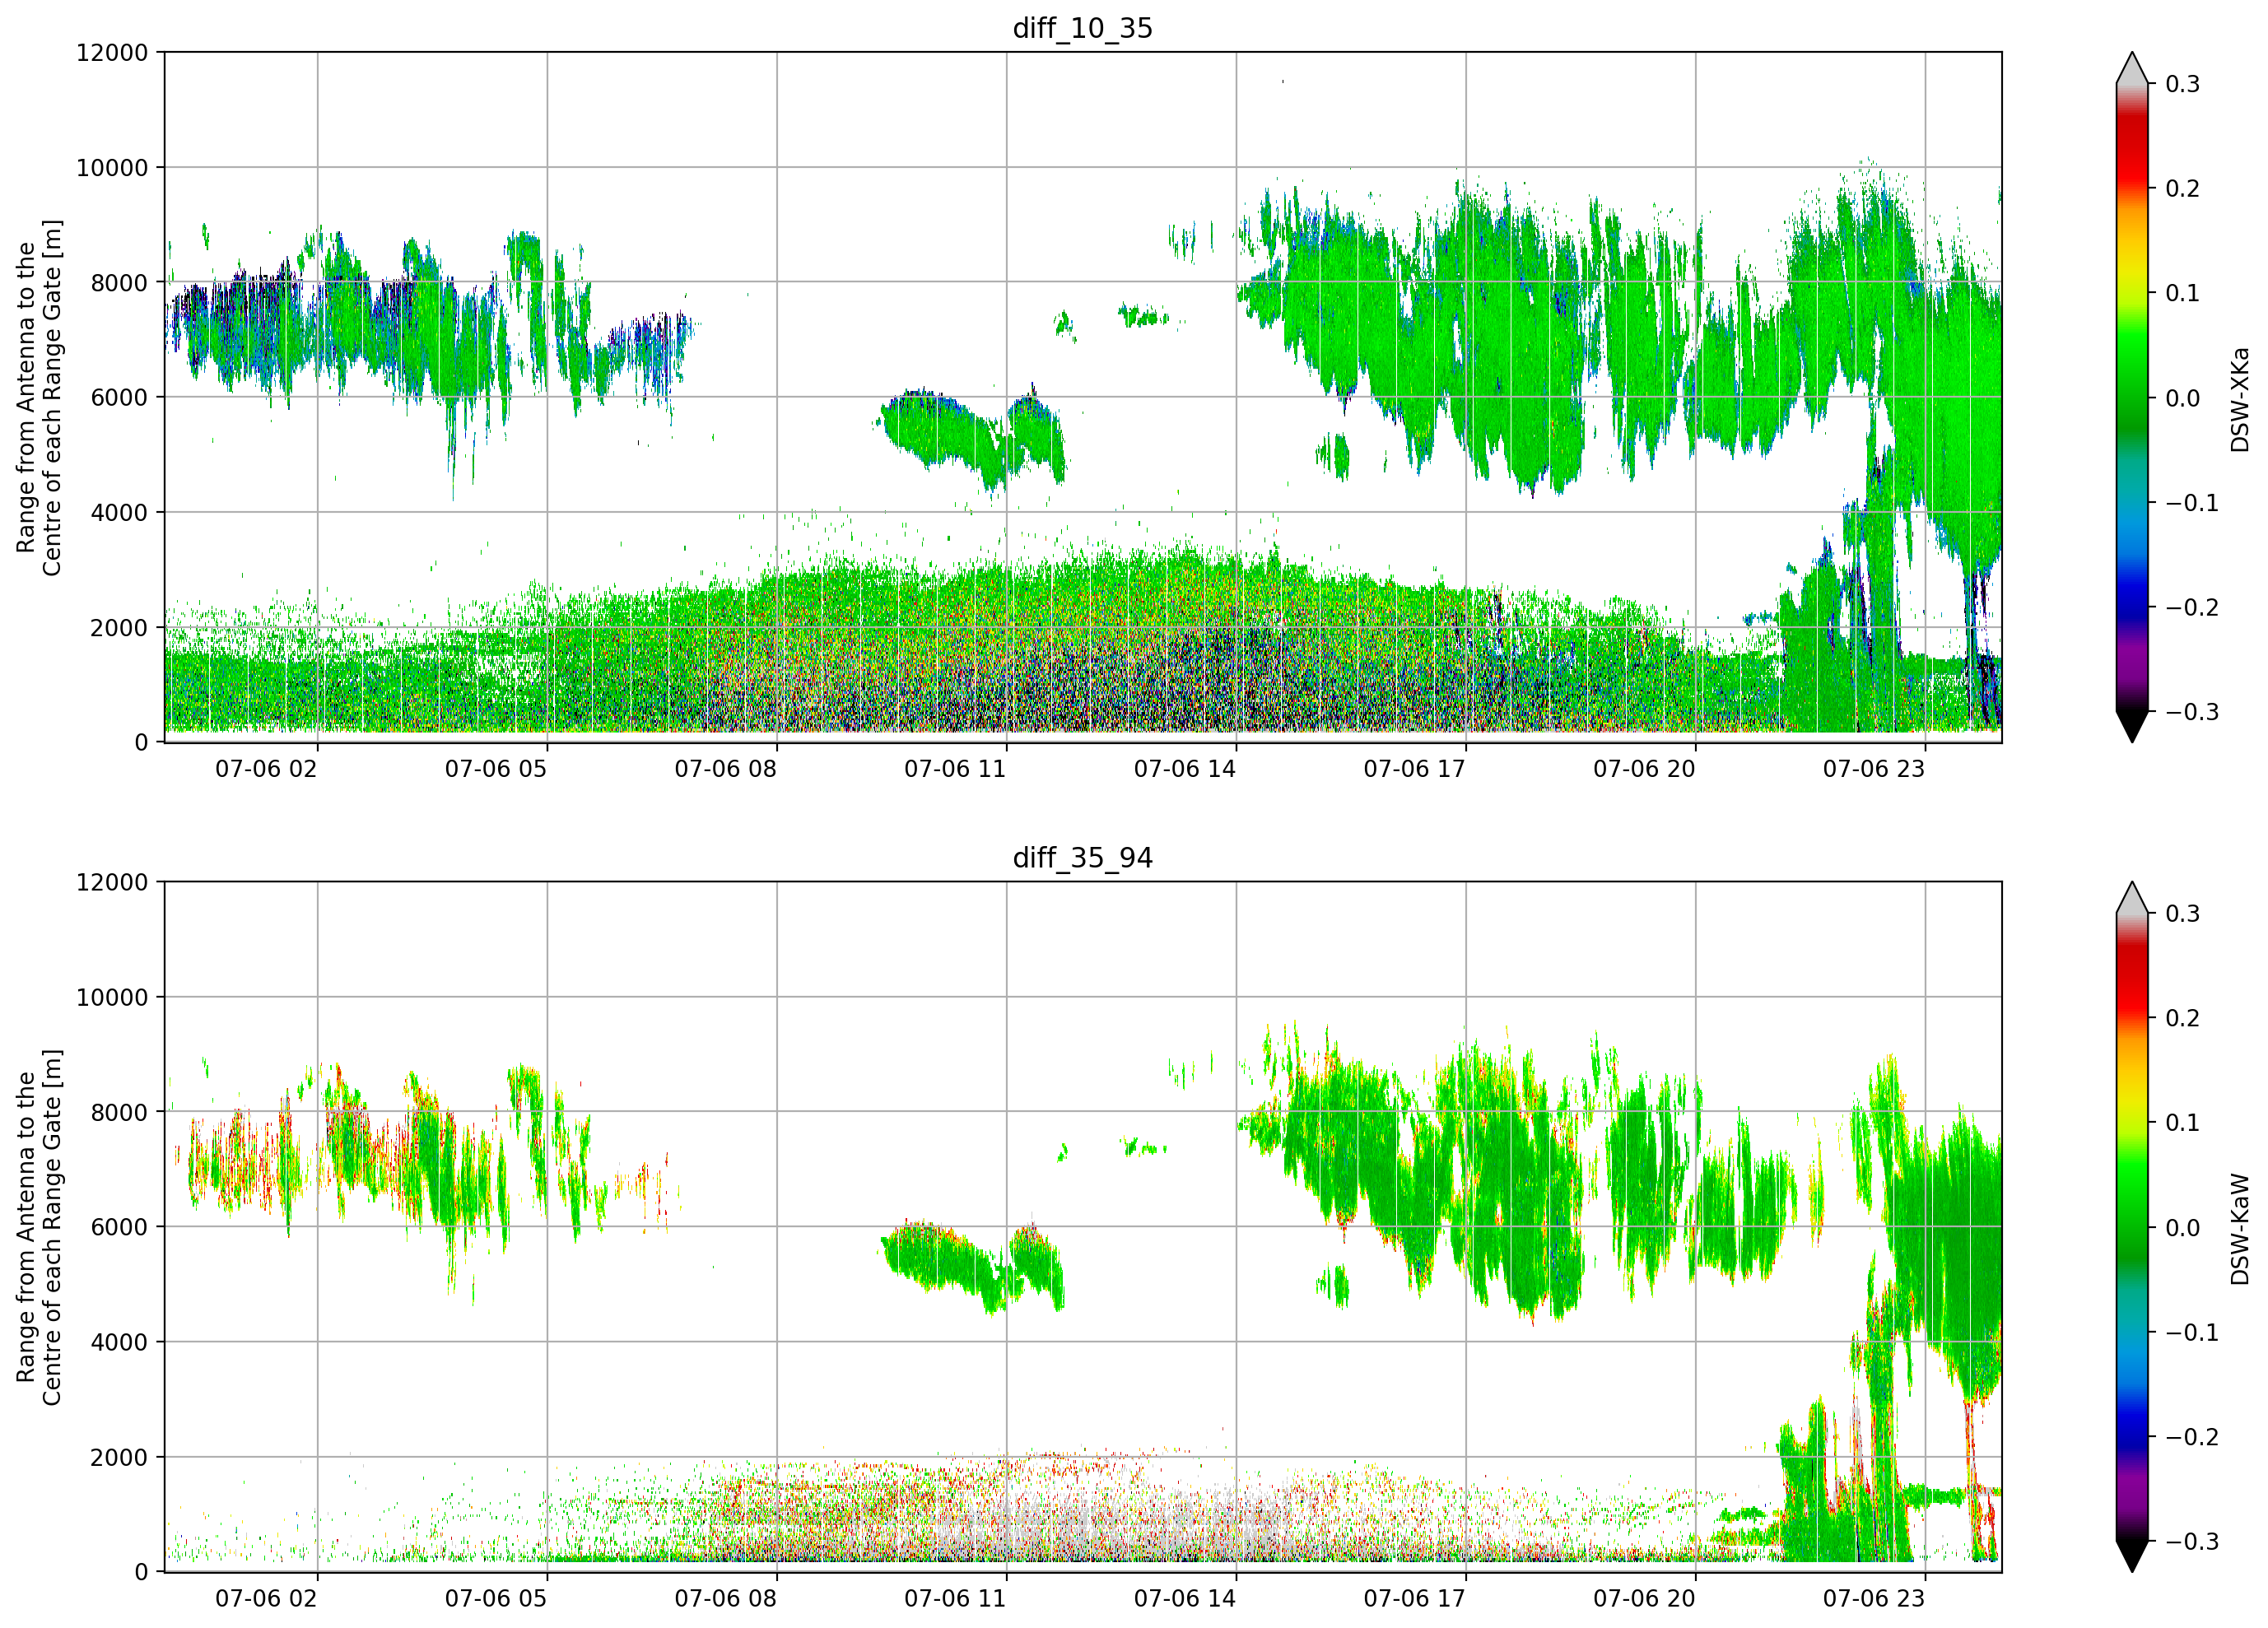The height and width of the screenshot is (1628, 2268).
Task: Click the 12000 y-tick in diff_35_94 plot
Action: pos(112,882)
